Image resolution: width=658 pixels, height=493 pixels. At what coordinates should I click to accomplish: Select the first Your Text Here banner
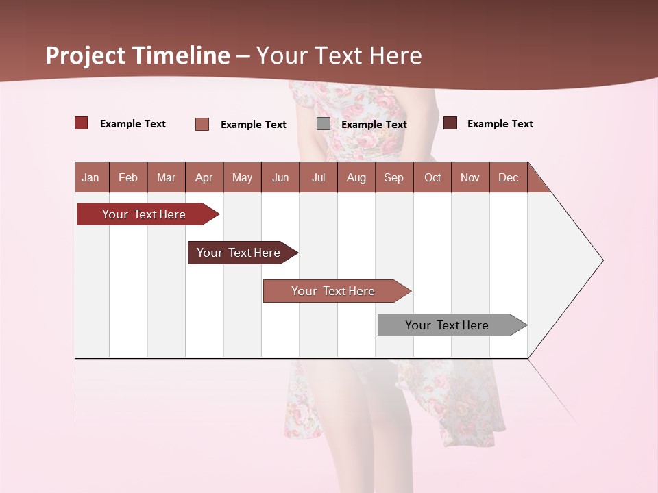(144, 214)
